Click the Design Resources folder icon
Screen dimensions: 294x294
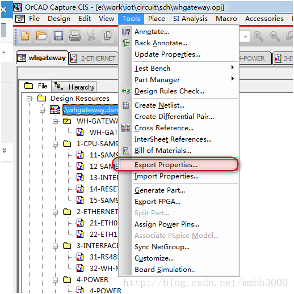(x=42, y=98)
